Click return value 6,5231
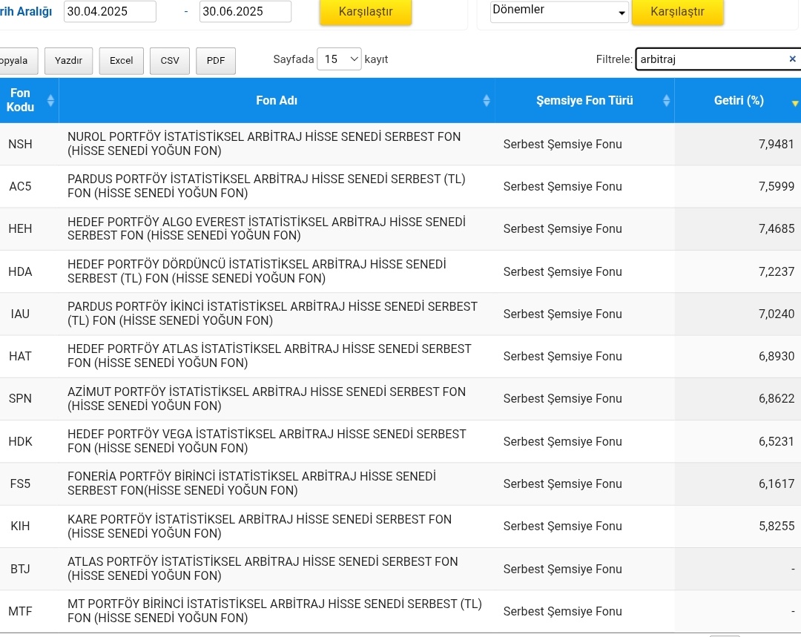Image resolution: width=801 pixels, height=637 pixels. pos(777,441)
